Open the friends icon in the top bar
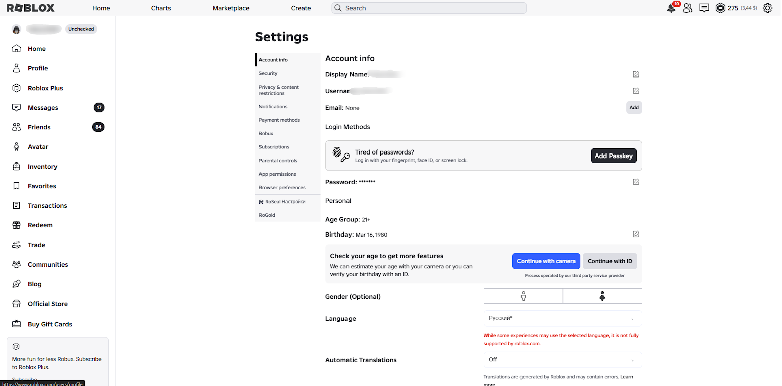Viewport: 782px width, 386px height. point(687,8)
